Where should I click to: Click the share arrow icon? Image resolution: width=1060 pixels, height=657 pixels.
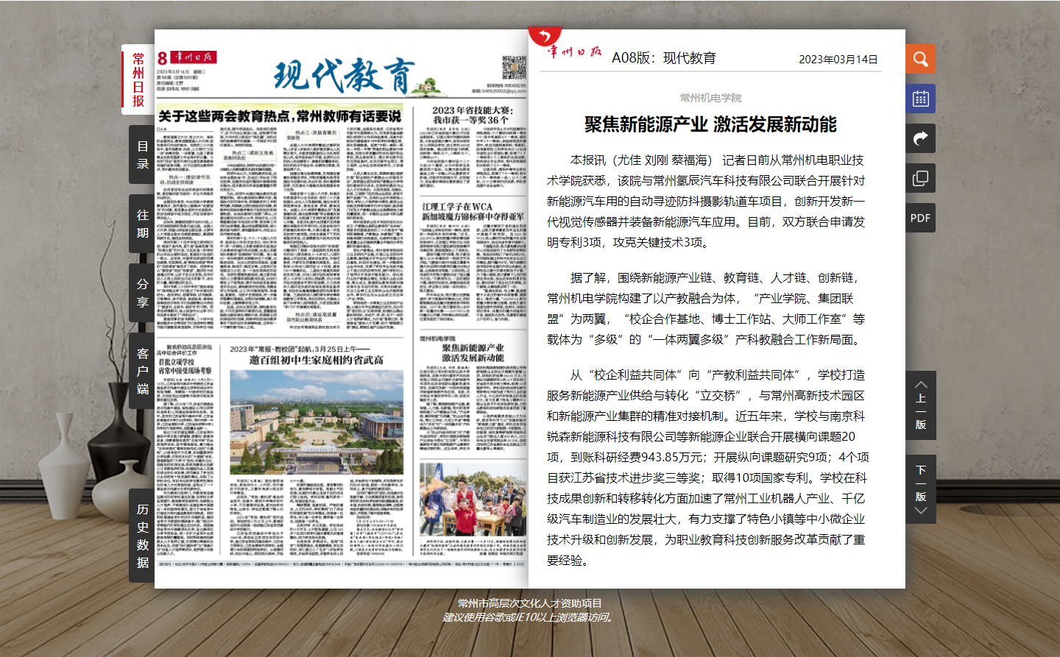coord(920,138)
